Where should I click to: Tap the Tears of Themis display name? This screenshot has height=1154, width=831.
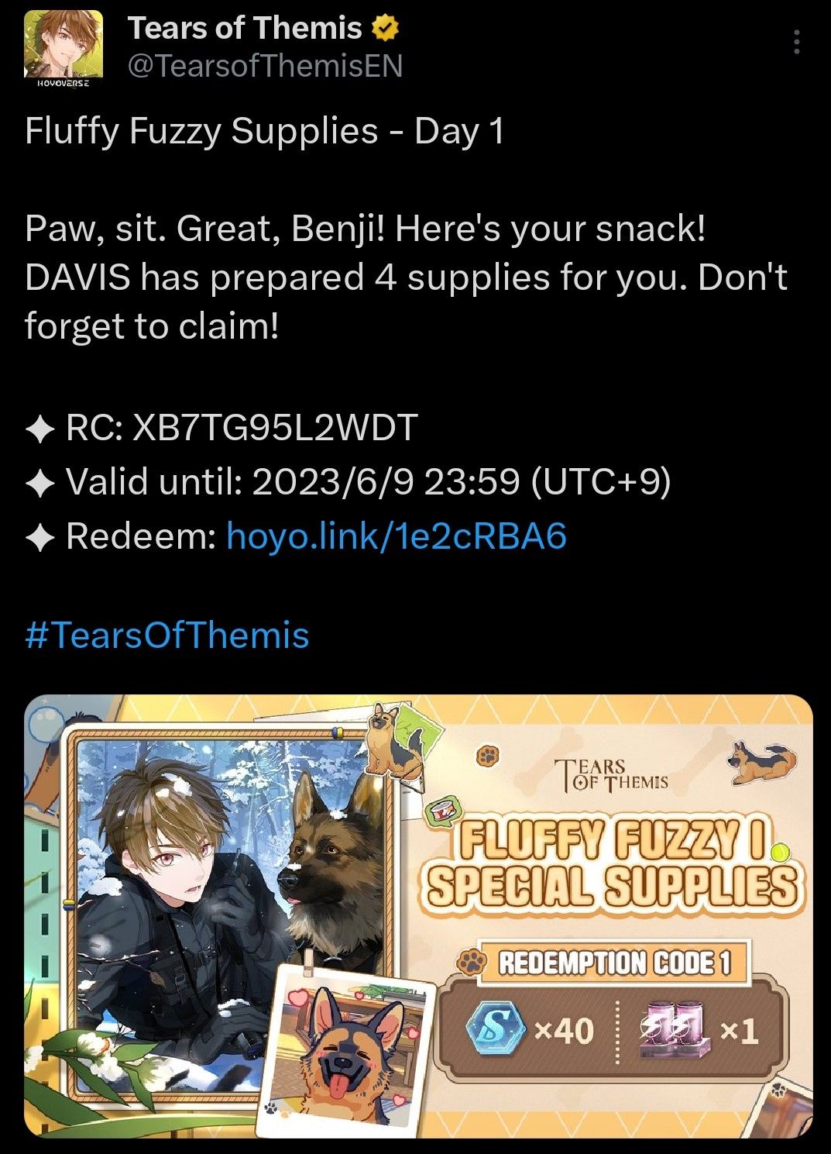(x=245, y=29)
